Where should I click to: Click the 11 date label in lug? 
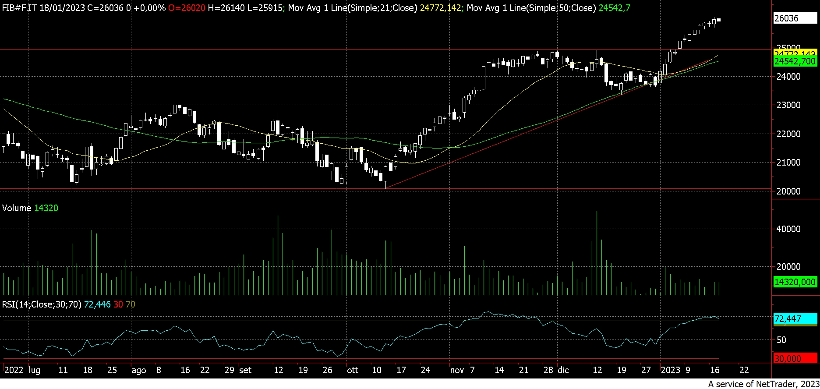[x=63, y=370]
